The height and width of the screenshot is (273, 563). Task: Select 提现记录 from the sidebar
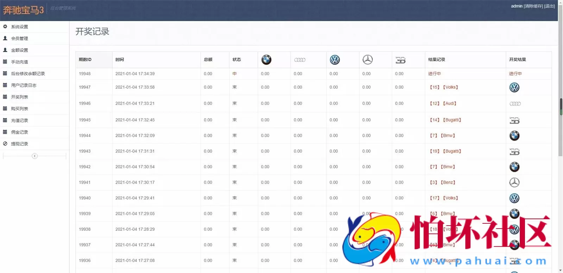19,144
